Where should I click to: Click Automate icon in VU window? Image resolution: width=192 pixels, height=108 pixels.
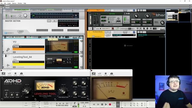point(100,74)
